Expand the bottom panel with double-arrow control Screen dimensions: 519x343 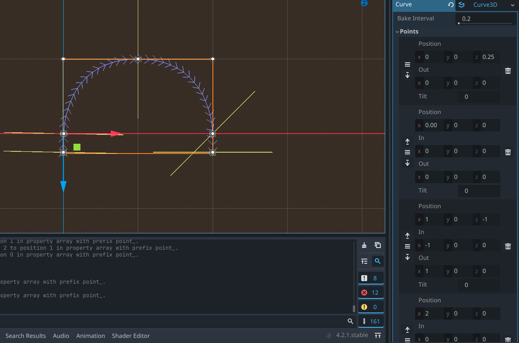pyautogui.click(x=378, y=335)
